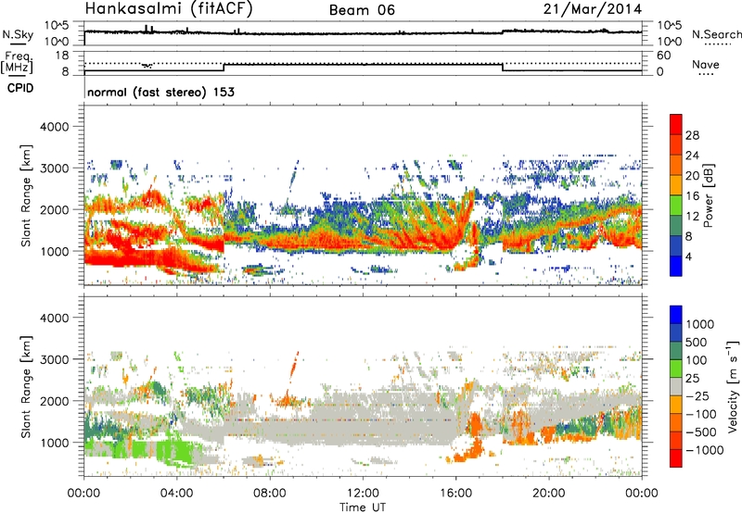The width and height of the screenshot is (742, 513).
Task: Click the '4' tick on the power scale
Action: (688, 256)
